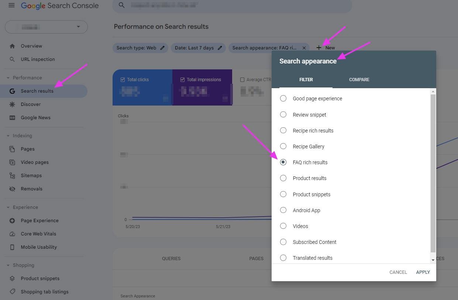Screen dimensions: 458x300
Task: Click the Page Experience icon
Action: click(x=12, y=221)
